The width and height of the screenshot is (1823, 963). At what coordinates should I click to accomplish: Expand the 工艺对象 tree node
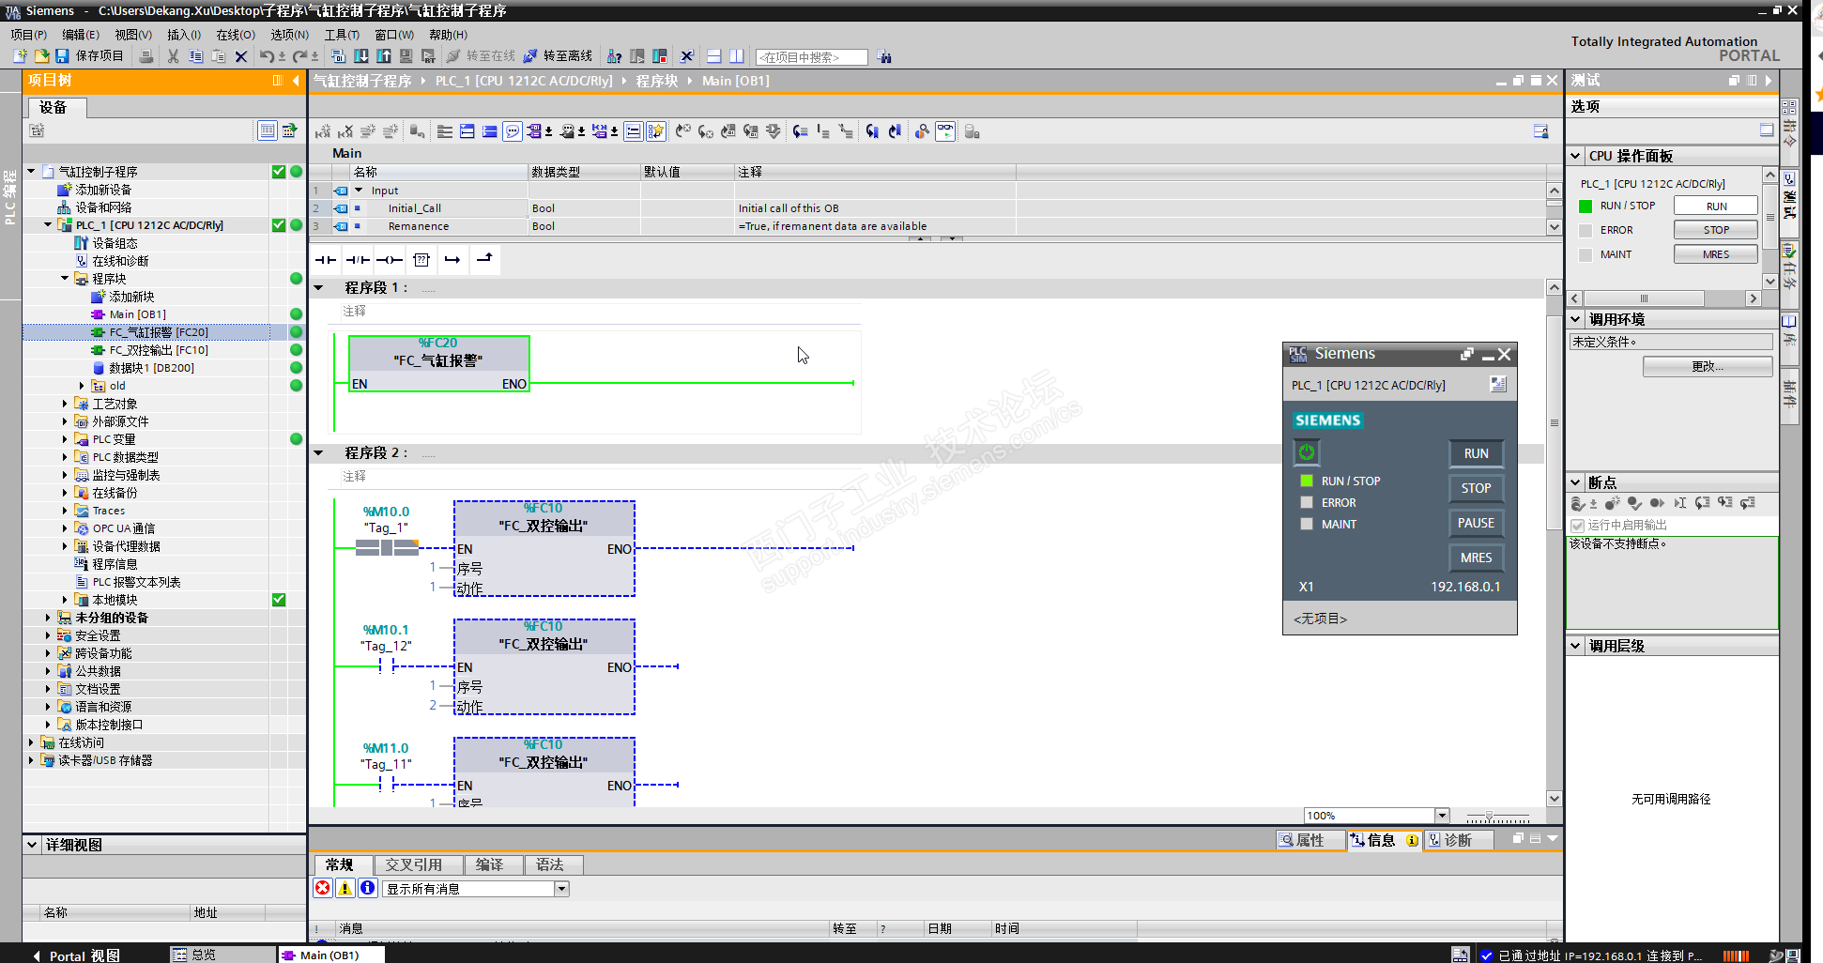[x=65, y=404]
